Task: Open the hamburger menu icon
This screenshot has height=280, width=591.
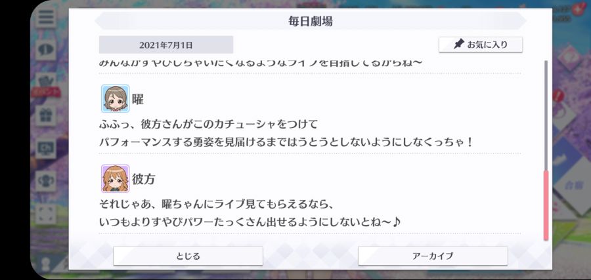Action: [46, 17]
